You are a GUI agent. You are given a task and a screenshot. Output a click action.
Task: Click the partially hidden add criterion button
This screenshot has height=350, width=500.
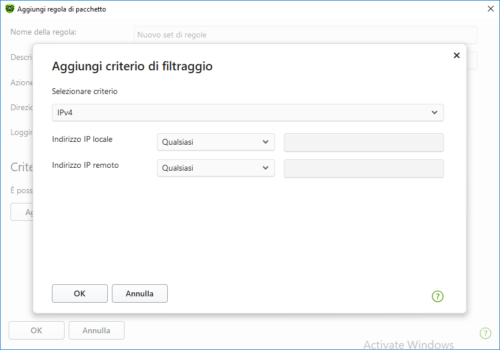coord(21,212)
